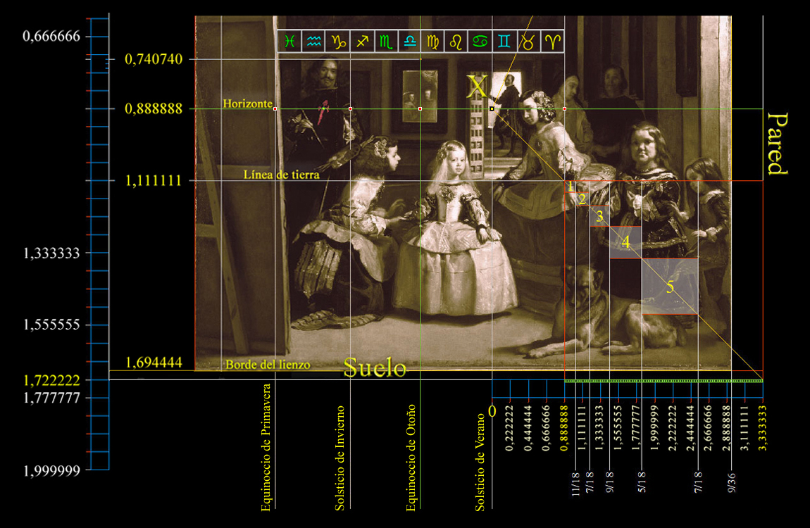
Task: Click the Línea de tierra label
Action: (281, 175)
